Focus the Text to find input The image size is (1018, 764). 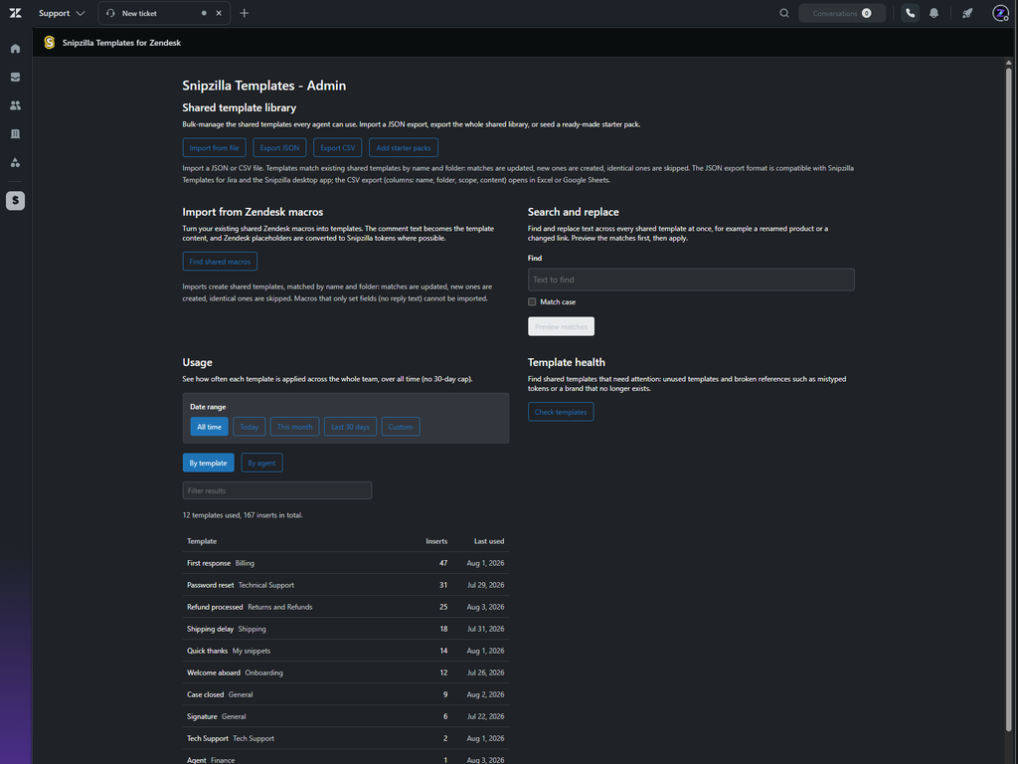pos(691,280)
